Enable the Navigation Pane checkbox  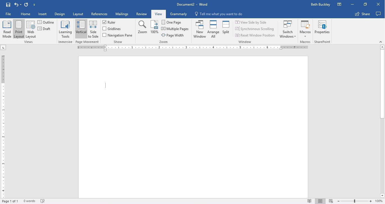click(x=104, y=35)
